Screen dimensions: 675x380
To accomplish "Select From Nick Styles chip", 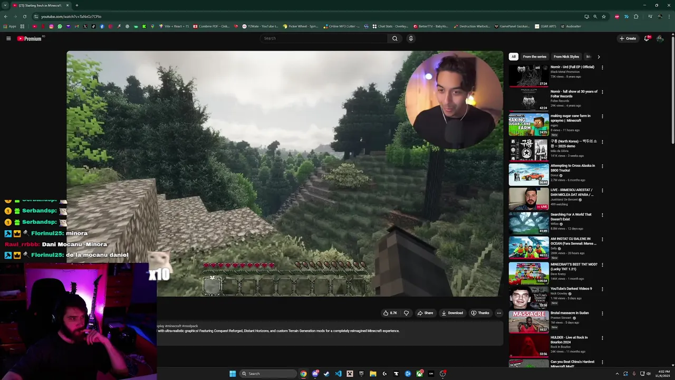I will tap(566, 56).
